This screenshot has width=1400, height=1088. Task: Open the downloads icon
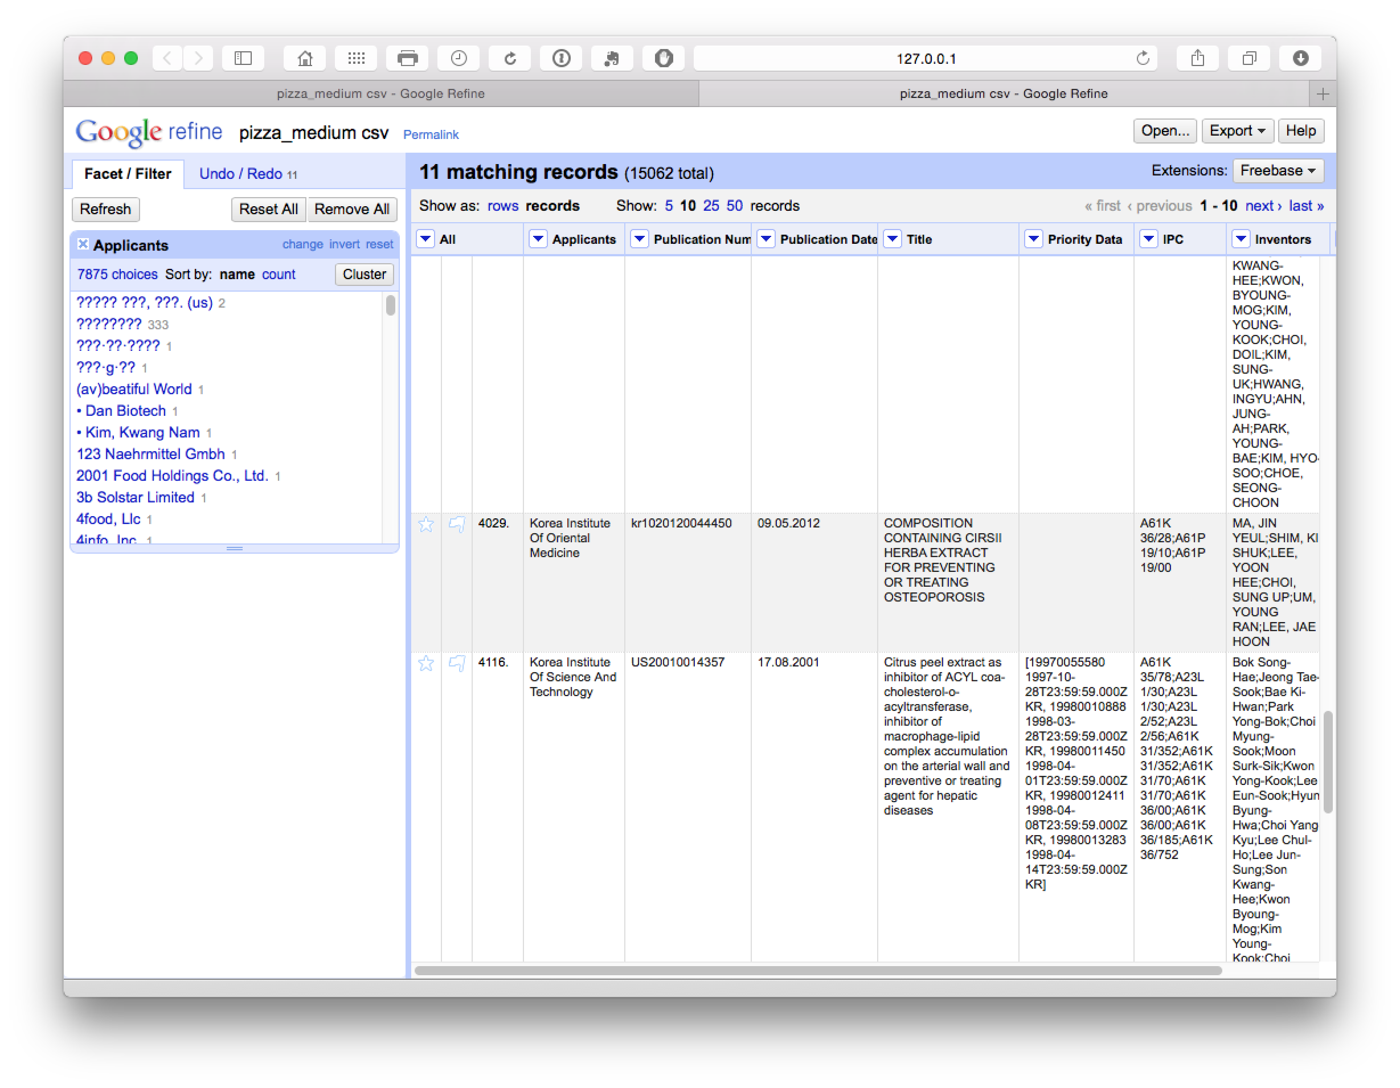pyautogui.click(x=1300, y=58)
